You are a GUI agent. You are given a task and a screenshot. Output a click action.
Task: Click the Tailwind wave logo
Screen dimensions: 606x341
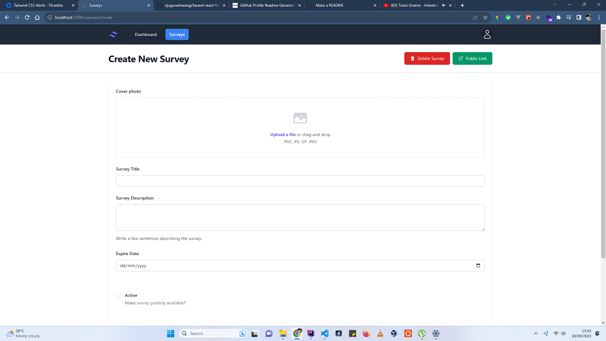[114, 34]
